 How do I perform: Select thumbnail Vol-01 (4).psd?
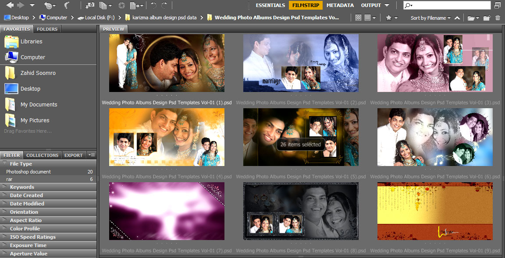coord(167,137)
